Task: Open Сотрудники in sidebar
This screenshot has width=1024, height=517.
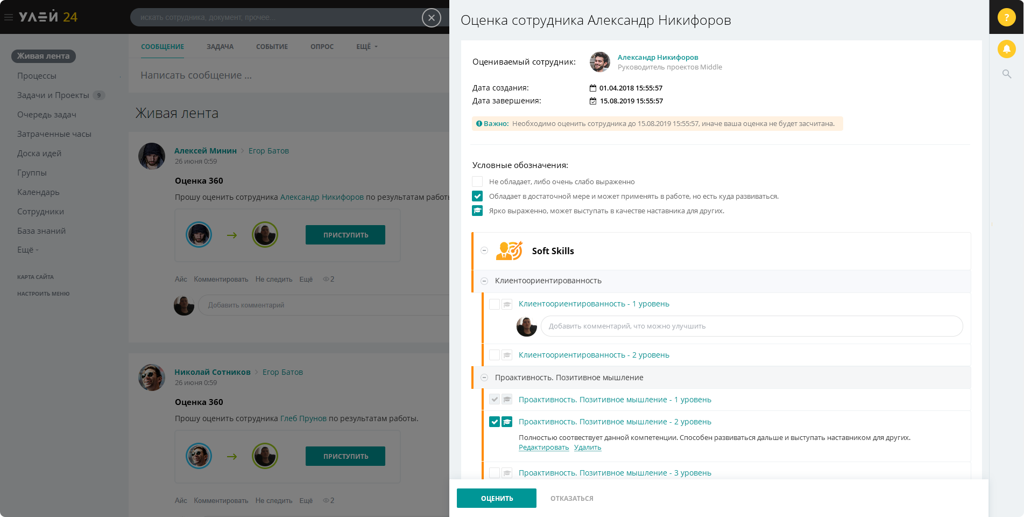Action: point(40,212)
